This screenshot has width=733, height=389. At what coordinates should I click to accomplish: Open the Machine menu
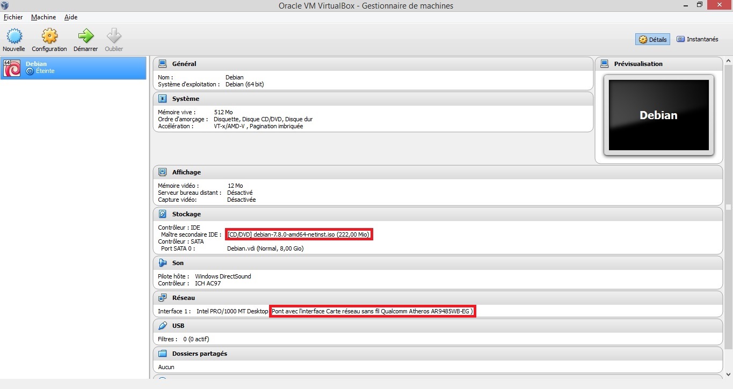43,17
